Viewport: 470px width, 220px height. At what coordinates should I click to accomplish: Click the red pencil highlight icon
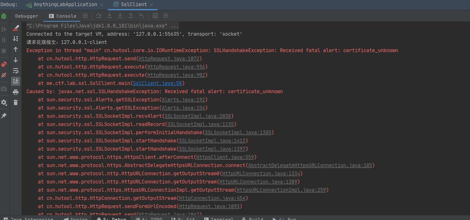[16, 28]
